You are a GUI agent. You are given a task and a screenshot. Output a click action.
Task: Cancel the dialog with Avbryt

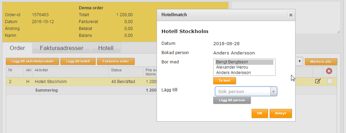(280, 113)
